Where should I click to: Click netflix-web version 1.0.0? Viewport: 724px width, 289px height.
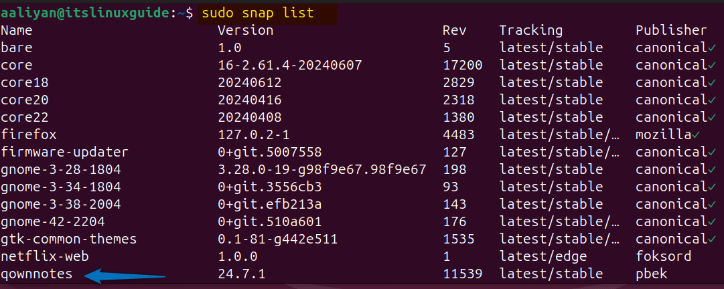(x=238, y=257)
